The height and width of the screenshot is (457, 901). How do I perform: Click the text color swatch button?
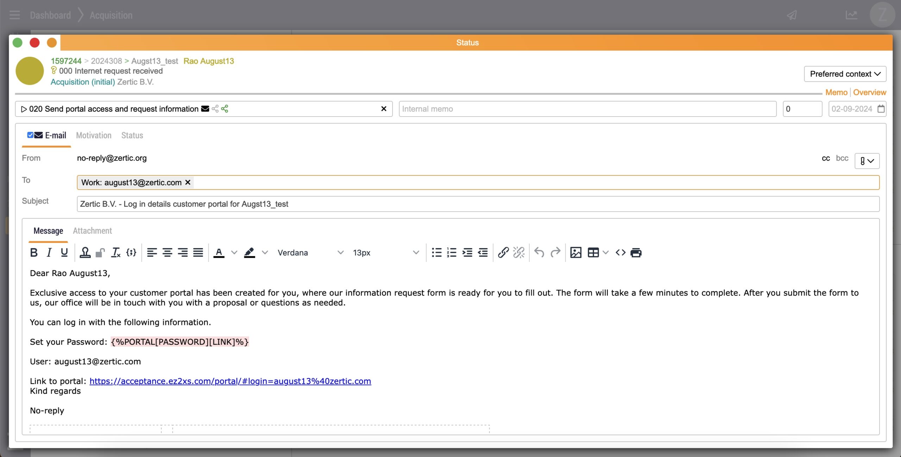point(219,252)
